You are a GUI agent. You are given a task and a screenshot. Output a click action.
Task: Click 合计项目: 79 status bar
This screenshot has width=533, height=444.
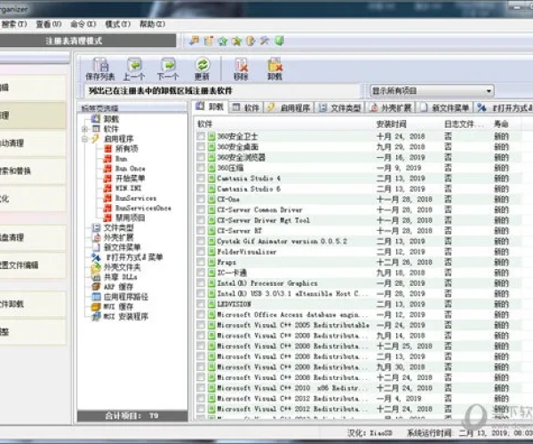coord(132,416)
